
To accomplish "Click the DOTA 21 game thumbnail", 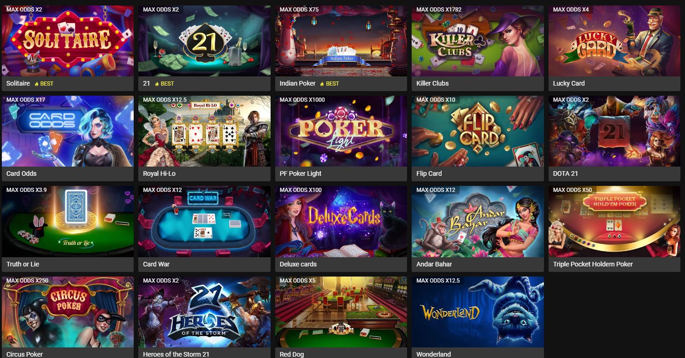I will (x=614, y=131).
